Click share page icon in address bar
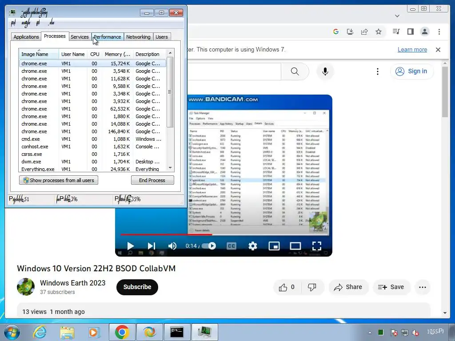Screen dimensions: 455x341 (364, 32)
